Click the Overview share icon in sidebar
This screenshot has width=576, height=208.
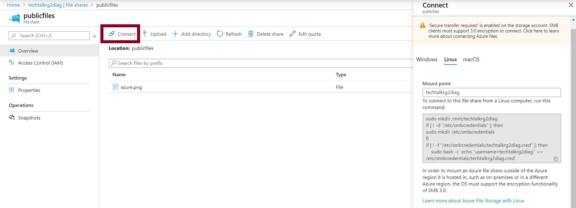coord(12,50)
